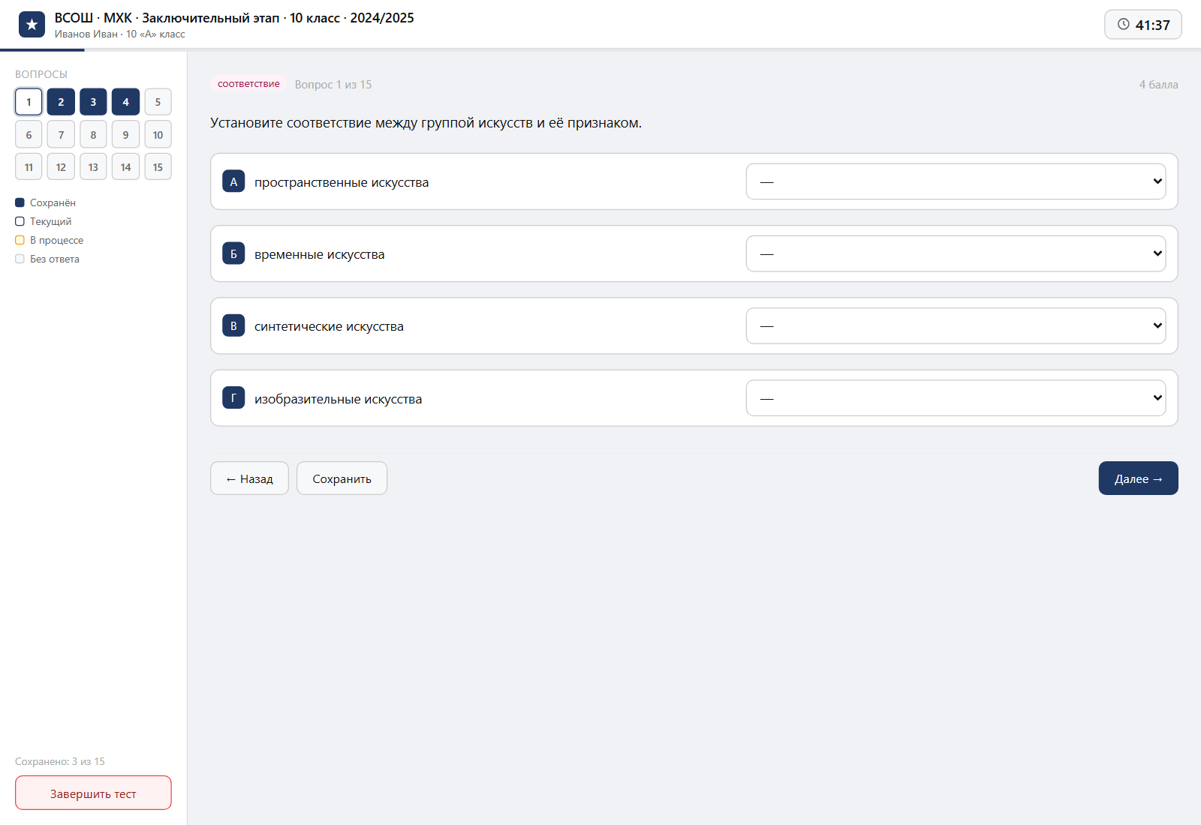The height and width of the screenshot is (825, 1201).
Task: Go to question 10
Action: point(158,135)
